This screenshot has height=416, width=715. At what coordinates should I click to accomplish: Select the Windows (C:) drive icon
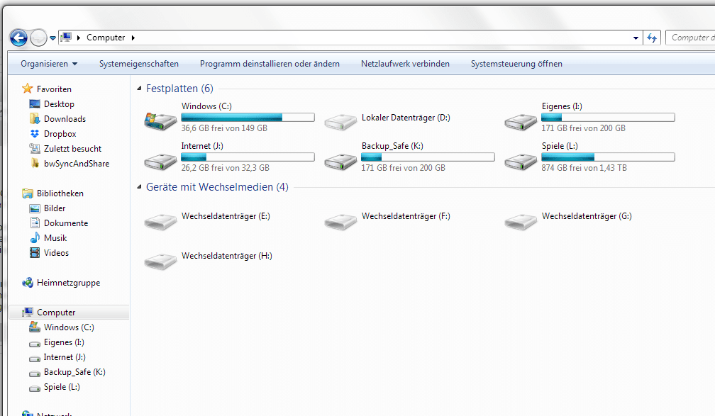[x=160, y=122]
